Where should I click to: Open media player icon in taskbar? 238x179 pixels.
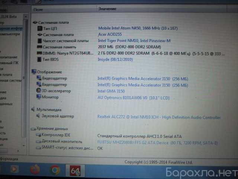tap(15, 169)
